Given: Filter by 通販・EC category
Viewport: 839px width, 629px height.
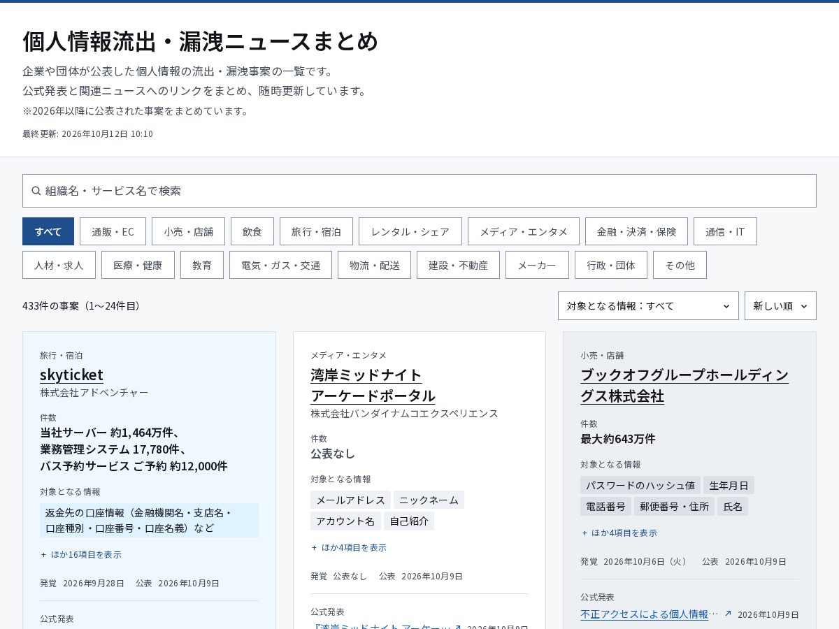Looking at the screenshot, I should tap(113, 231).
